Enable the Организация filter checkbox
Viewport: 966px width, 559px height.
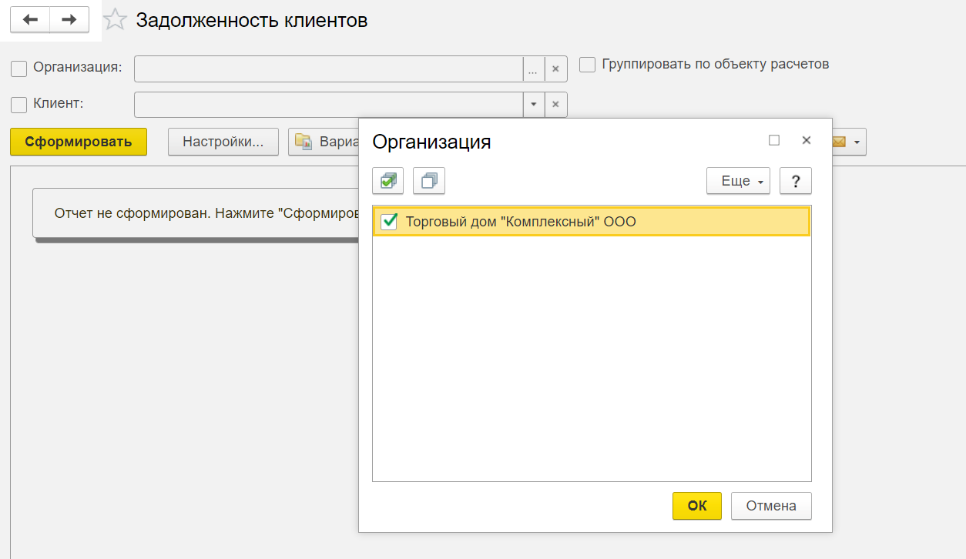pyautogui.click(x=18, y=69)
